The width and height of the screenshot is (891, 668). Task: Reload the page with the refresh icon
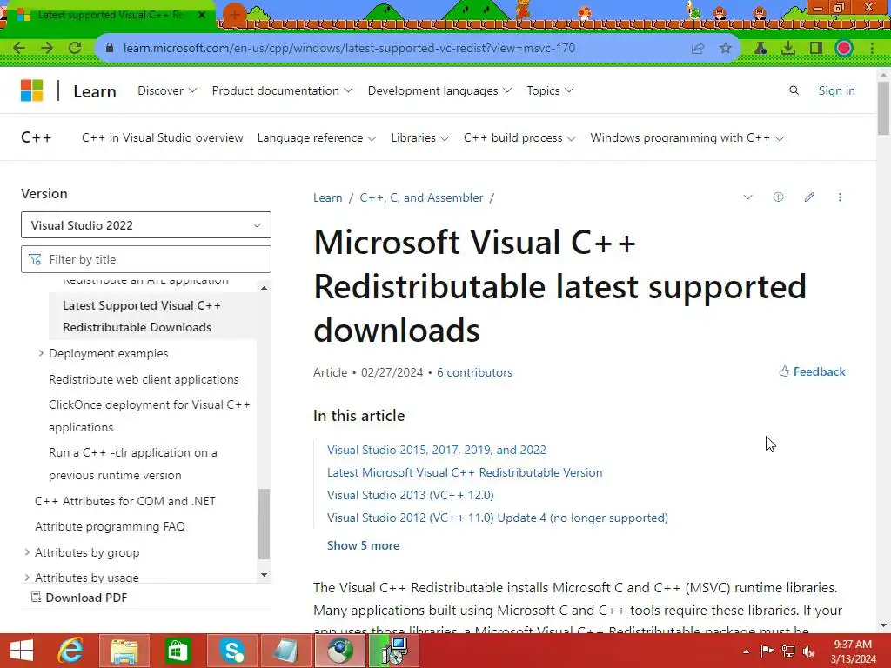click(x=75, y=48)
